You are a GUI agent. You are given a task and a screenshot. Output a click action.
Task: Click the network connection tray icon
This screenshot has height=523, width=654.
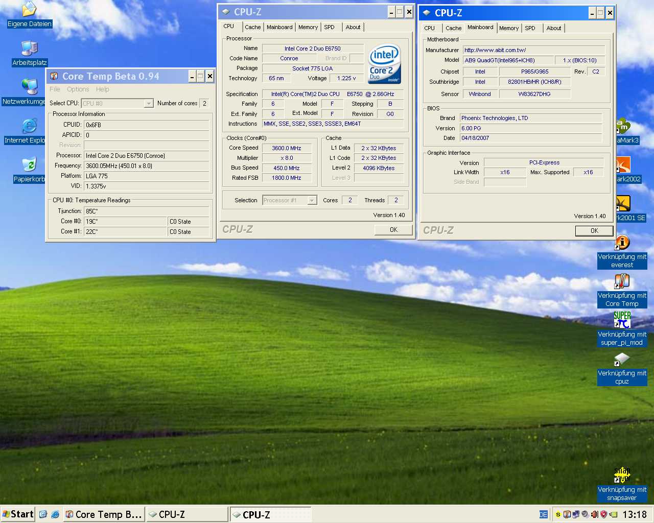[576, 514]
